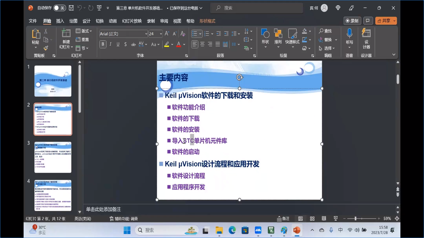
Task: Click the Save icon in title bar
Action: [71, 8]
